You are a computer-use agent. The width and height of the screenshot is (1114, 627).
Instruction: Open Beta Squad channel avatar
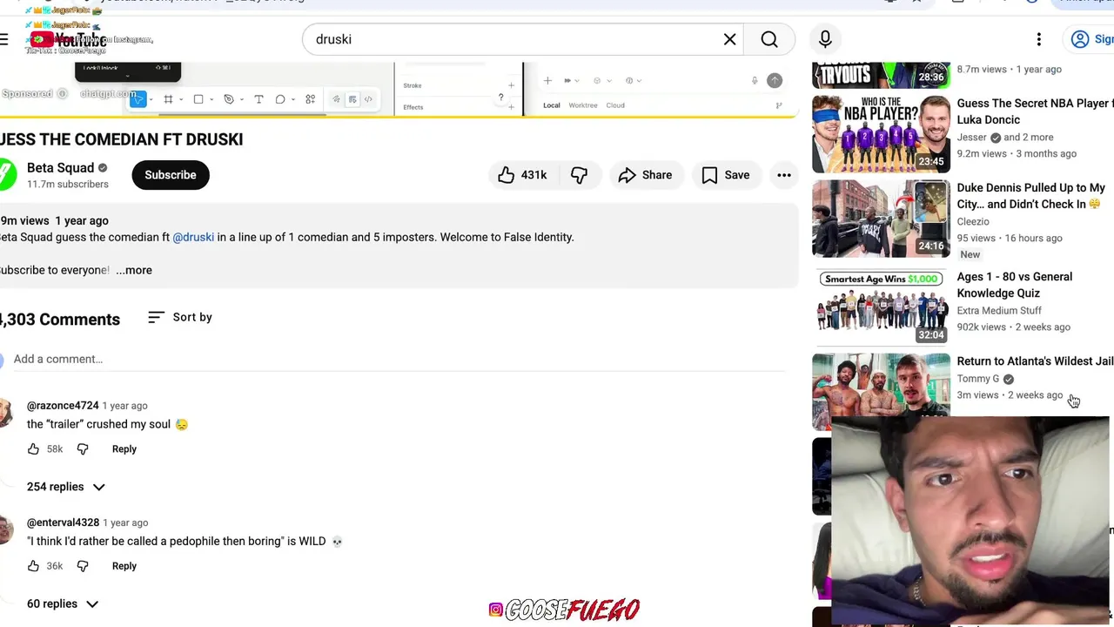coord(7,175)
